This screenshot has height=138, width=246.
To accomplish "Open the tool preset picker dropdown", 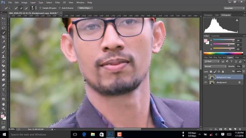I will [9, 8].
